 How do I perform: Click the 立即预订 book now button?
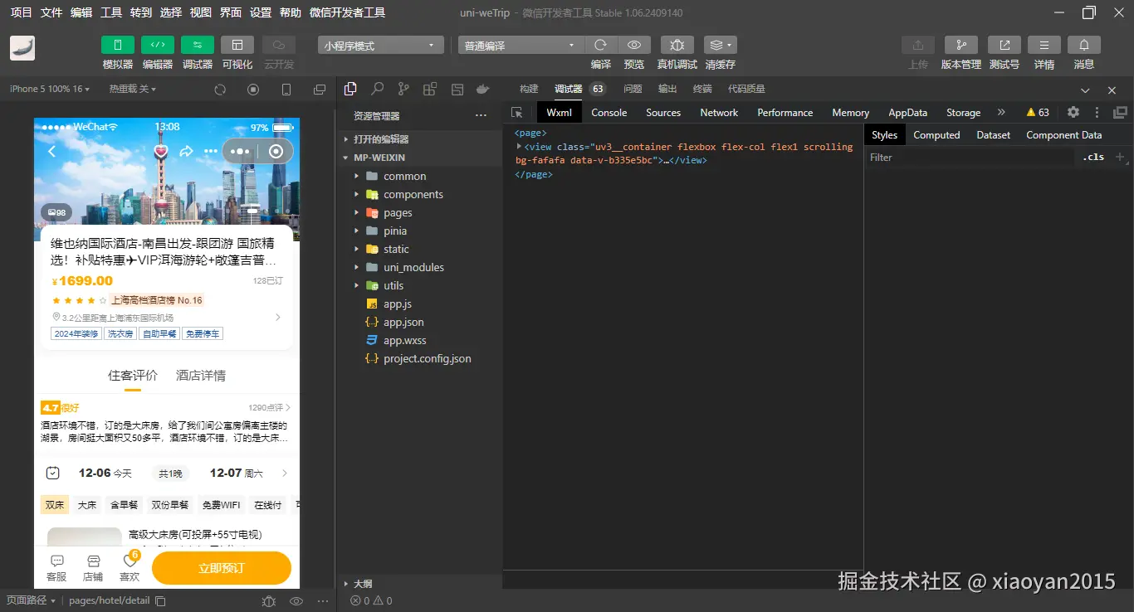(x=222, y=568)
